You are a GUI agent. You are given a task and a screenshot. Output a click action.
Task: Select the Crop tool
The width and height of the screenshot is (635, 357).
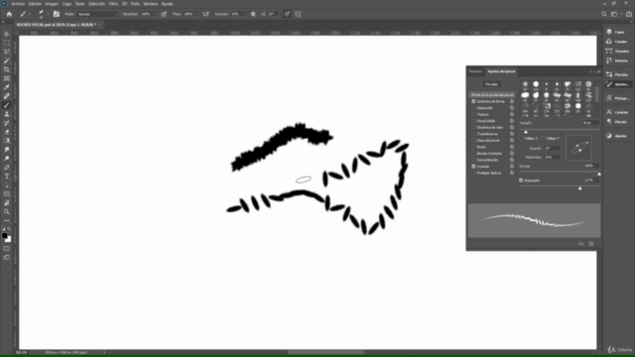click(x=7, y=69)
